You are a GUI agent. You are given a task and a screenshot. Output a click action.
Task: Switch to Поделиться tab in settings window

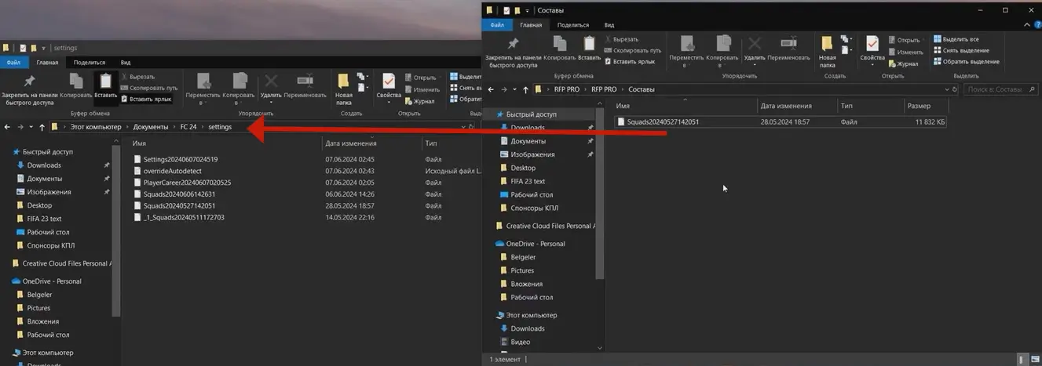pos(90,63)
